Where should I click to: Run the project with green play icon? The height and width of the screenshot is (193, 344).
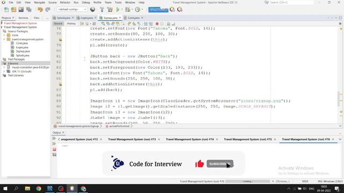118,10
